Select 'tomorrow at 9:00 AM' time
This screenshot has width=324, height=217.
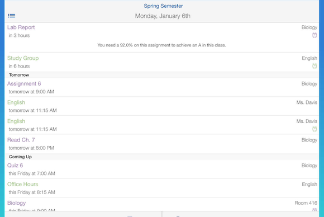31,92
